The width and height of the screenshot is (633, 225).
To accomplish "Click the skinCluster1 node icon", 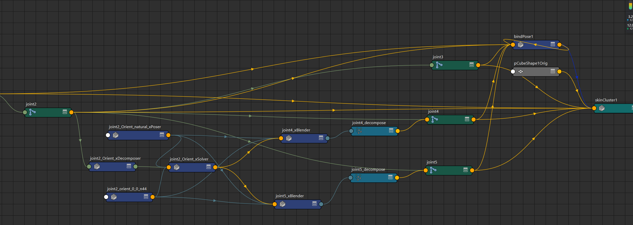I will point(602,108).
